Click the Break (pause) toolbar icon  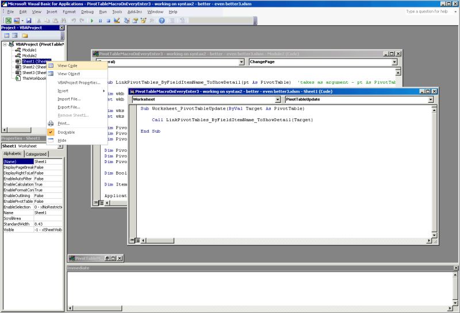click(100, 21)
